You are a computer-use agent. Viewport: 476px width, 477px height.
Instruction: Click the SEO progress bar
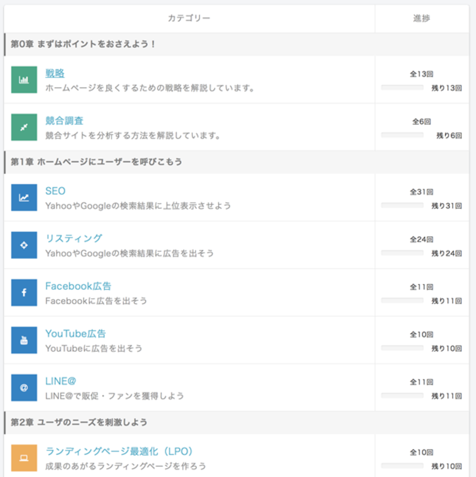pos(402,206)
